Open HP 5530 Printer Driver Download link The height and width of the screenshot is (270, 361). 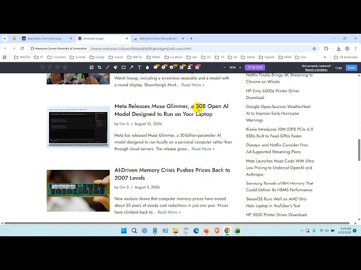[276, 215]
